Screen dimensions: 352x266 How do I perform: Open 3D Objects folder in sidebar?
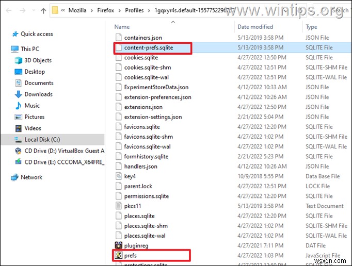pyautogui.click(x=38, y=60)
